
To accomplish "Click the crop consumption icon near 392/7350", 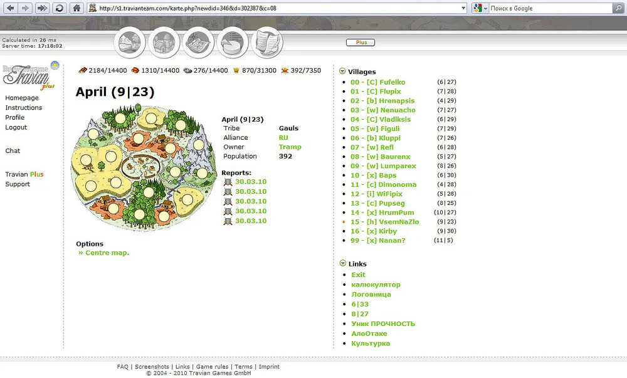I will [x=285, y=70].
